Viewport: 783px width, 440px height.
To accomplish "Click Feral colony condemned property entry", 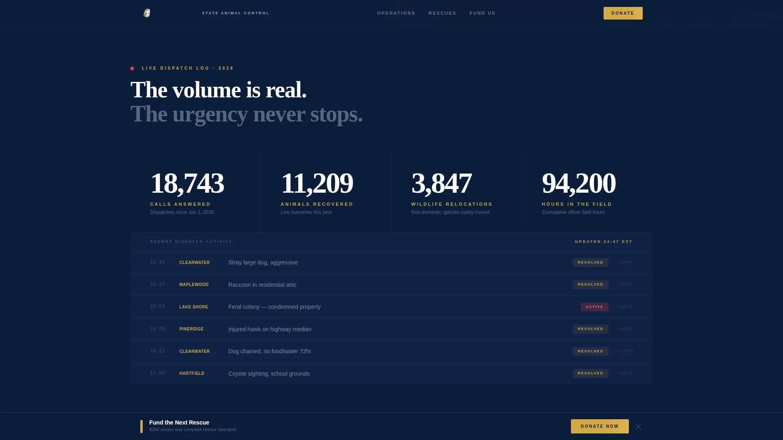I will click(274, 307).
